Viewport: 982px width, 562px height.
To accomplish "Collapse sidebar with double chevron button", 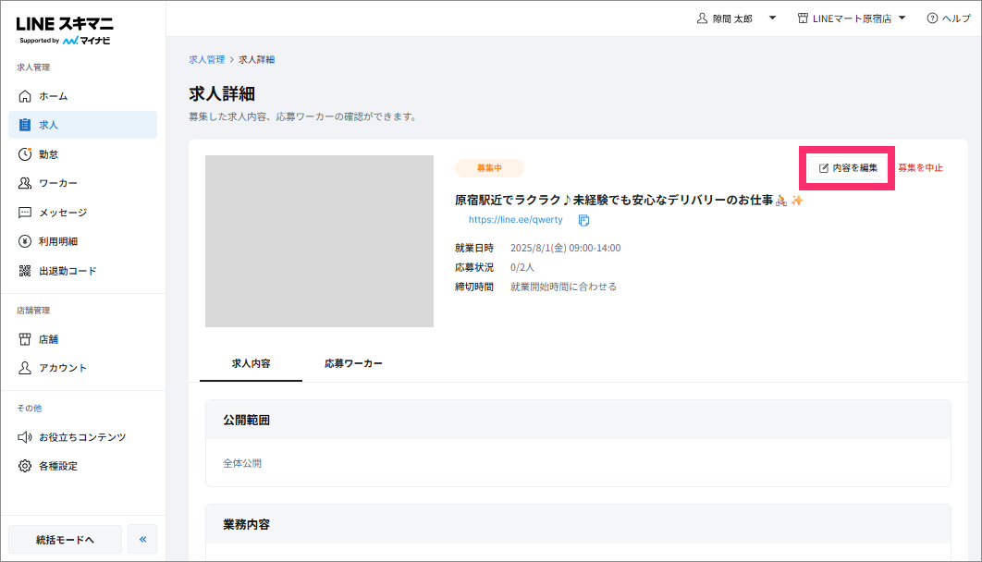I will pos(142,540).
